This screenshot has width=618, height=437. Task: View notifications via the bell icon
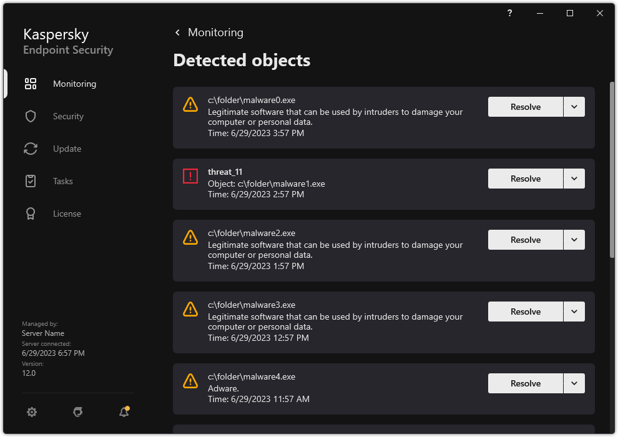point(123,412)
